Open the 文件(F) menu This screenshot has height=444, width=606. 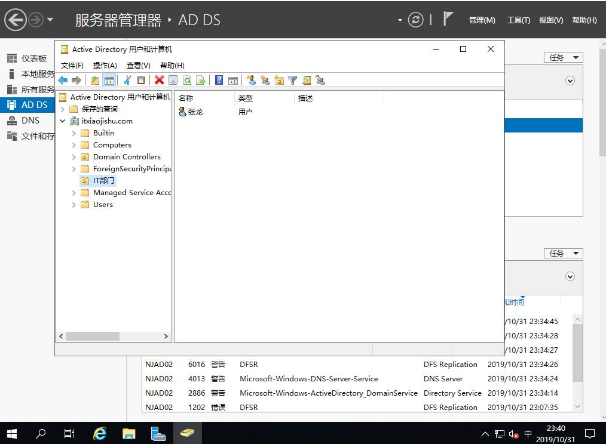click(72, 65)
